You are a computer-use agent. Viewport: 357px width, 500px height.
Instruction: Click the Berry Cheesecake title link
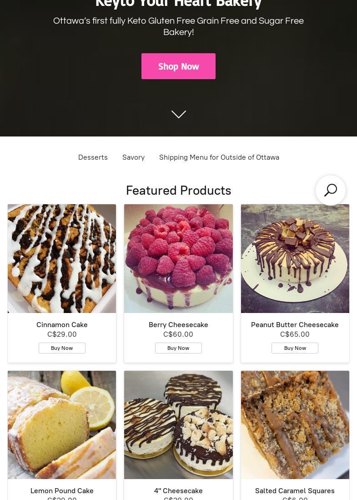(178, 324)
